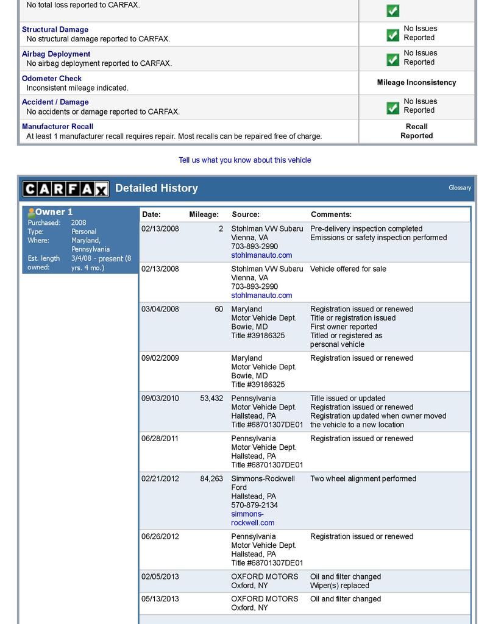Click the 'Mileage:' column header
Screen dimensions: 490x624
204,214
